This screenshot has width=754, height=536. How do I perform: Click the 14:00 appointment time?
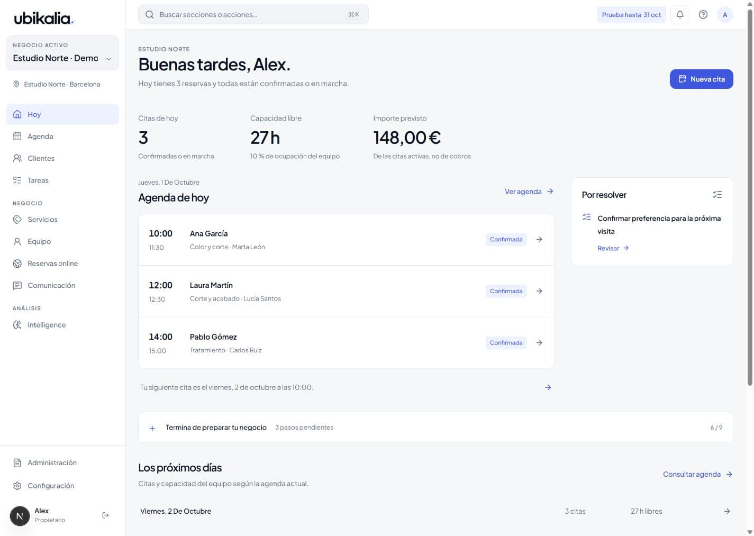[x=160, y=337]
